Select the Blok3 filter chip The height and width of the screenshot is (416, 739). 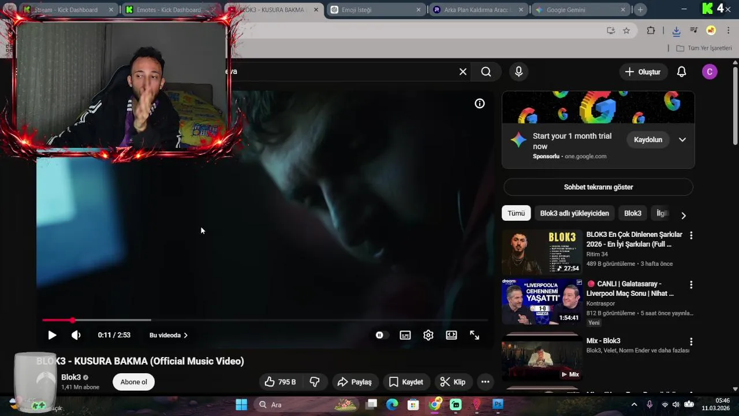click(x=633, y=213)
